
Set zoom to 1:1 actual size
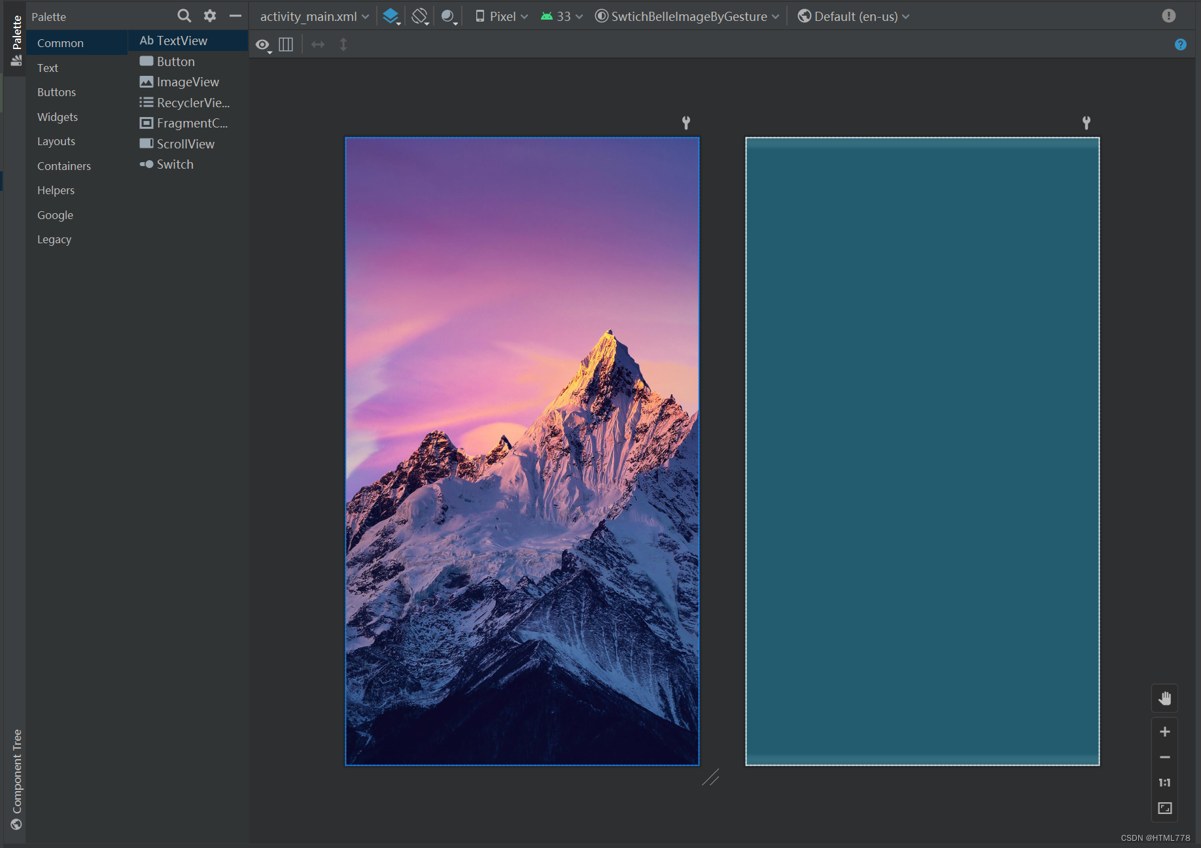(x=1165, y=783)
